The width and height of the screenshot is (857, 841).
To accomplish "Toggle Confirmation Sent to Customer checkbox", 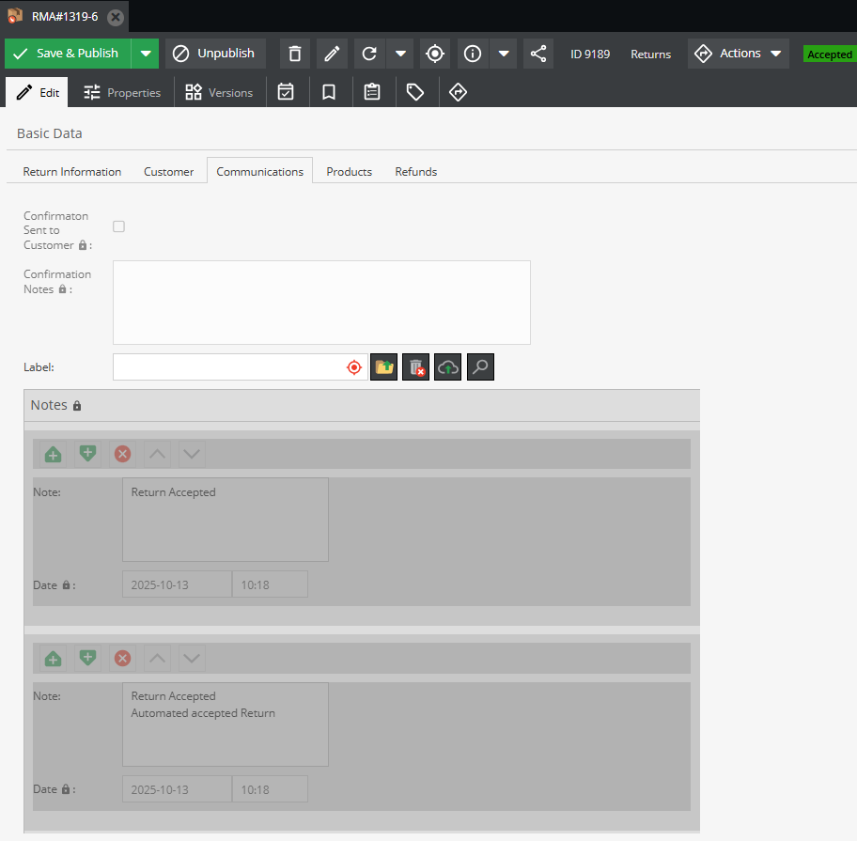I will tap(118, 226).
